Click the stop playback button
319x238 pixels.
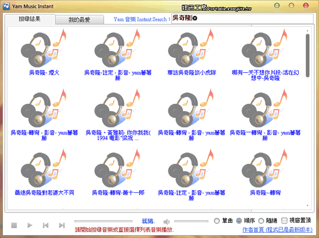[x=14, y=225]
